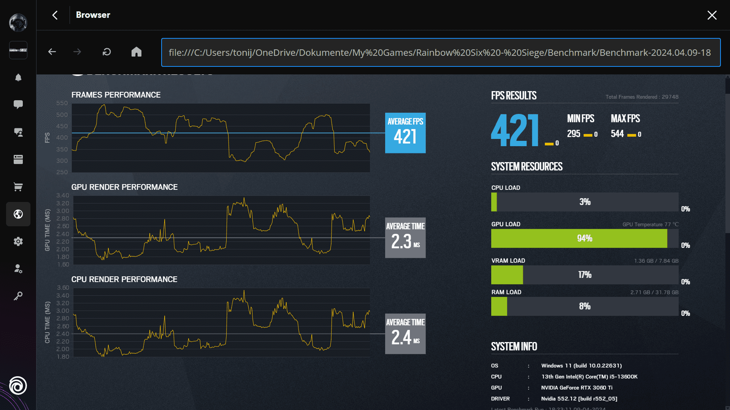
Task: Go to the browser home page
Action: coord(136,52)
